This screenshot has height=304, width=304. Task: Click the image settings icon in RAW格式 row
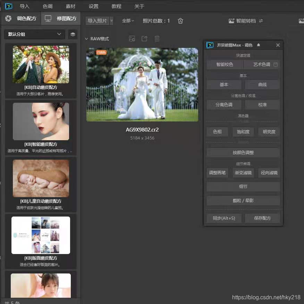(132, 39)
